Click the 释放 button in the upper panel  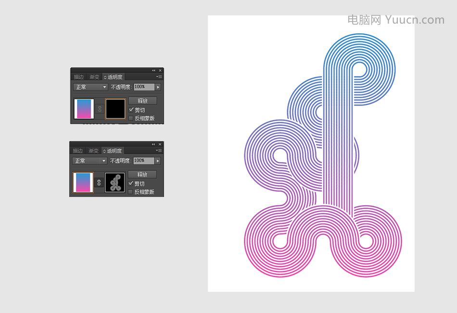(143, 101)
